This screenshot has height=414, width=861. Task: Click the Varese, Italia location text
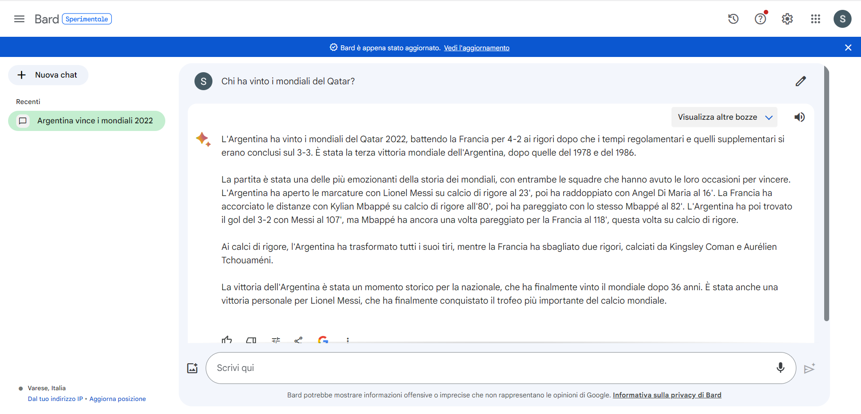[x=47, y=388]
